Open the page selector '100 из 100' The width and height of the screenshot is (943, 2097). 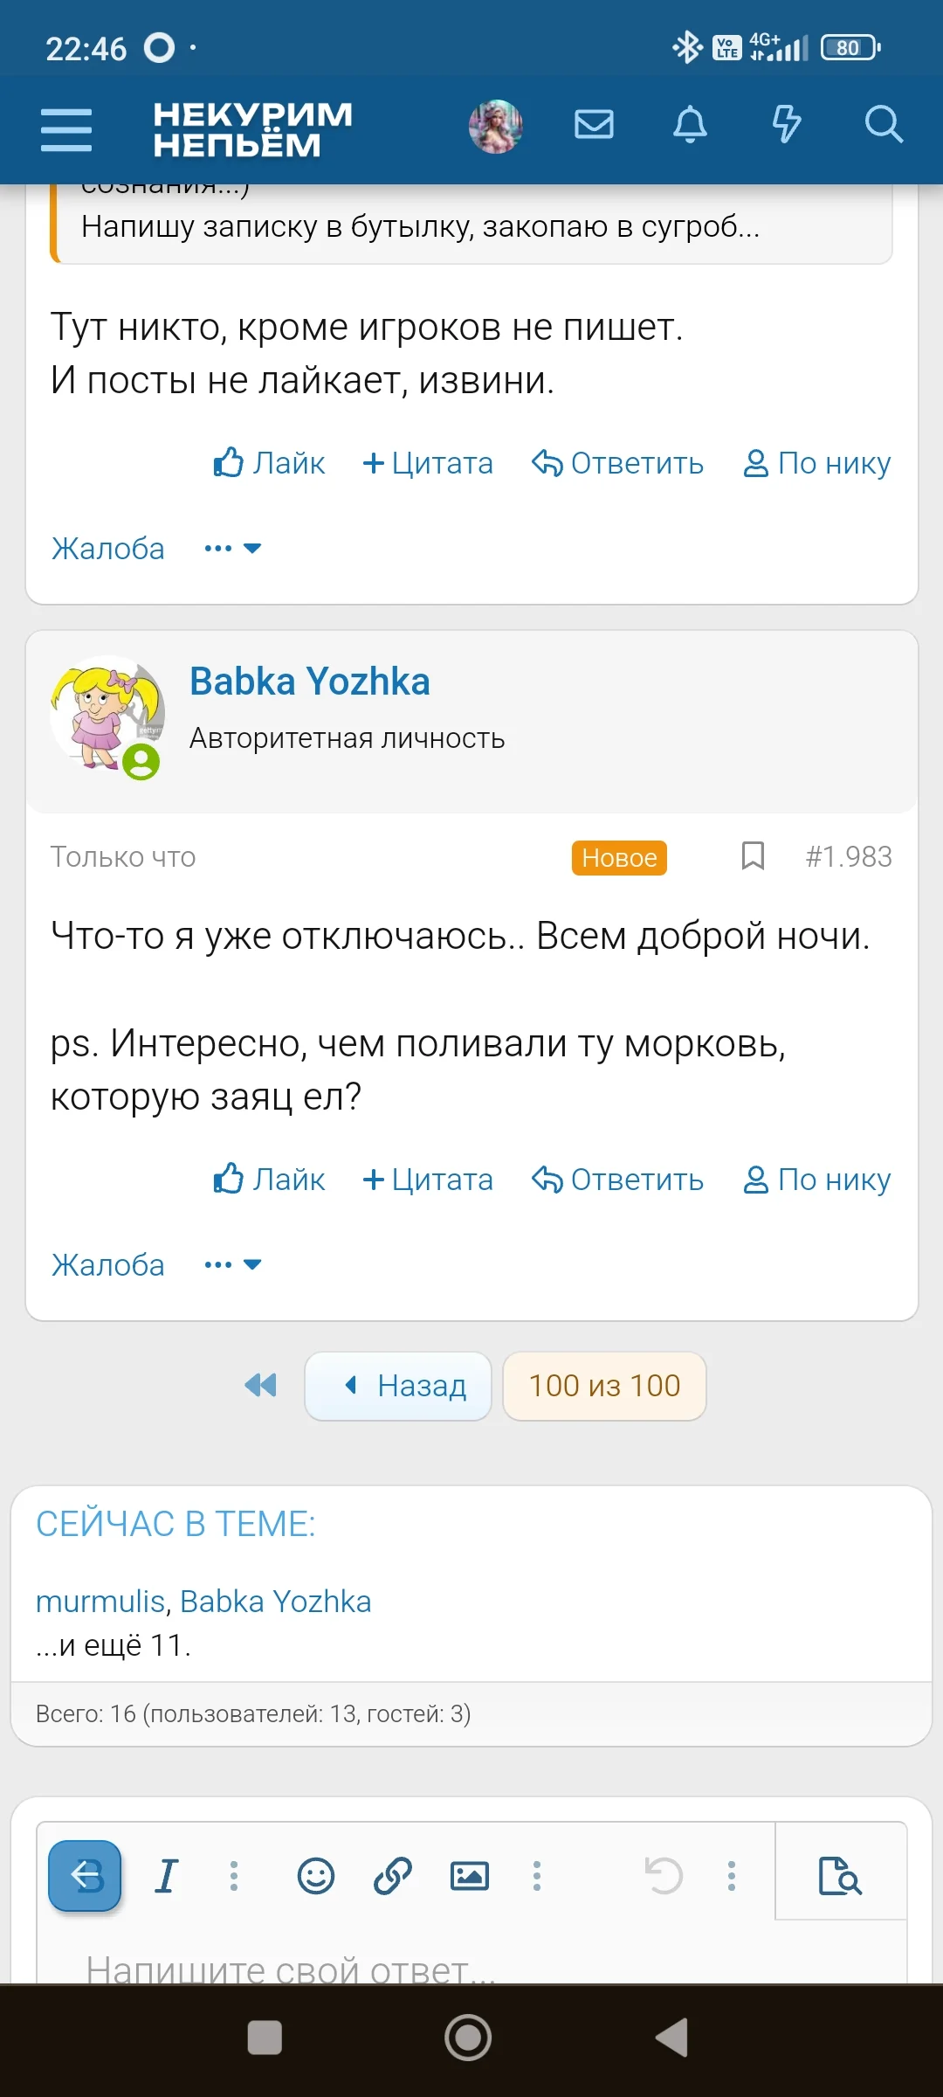point(604,1386)
